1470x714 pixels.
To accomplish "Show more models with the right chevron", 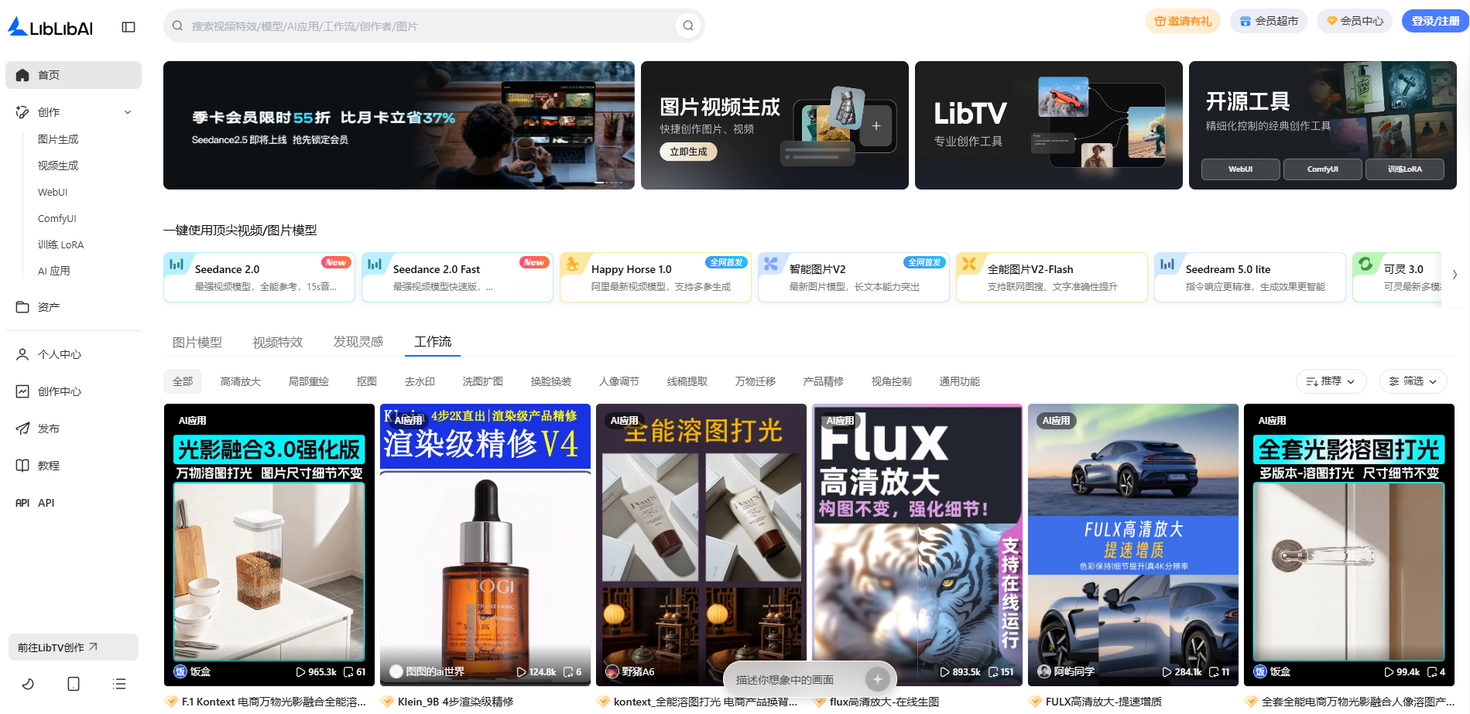I will (1455, 275).
